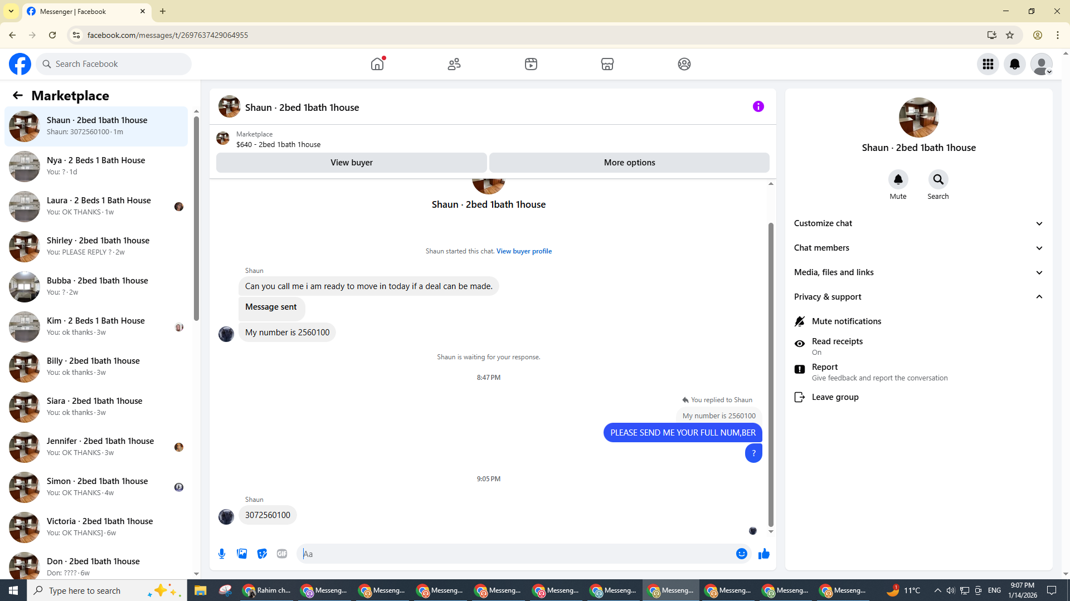The image size is (1070, 601).
Task: Send a thumbs-up like
Action: coord(764,554)
